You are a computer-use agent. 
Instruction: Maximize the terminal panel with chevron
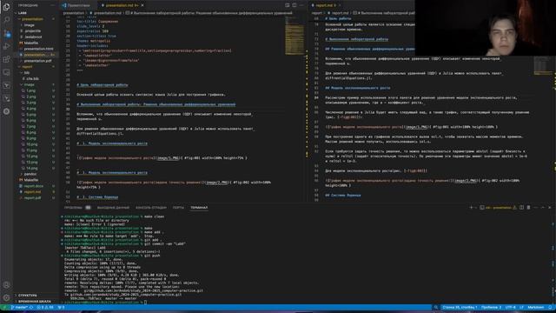[x=542, y=207]
